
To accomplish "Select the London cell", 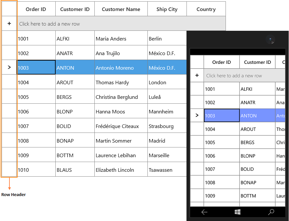I will pyautogui.click(x=167, y=82).
